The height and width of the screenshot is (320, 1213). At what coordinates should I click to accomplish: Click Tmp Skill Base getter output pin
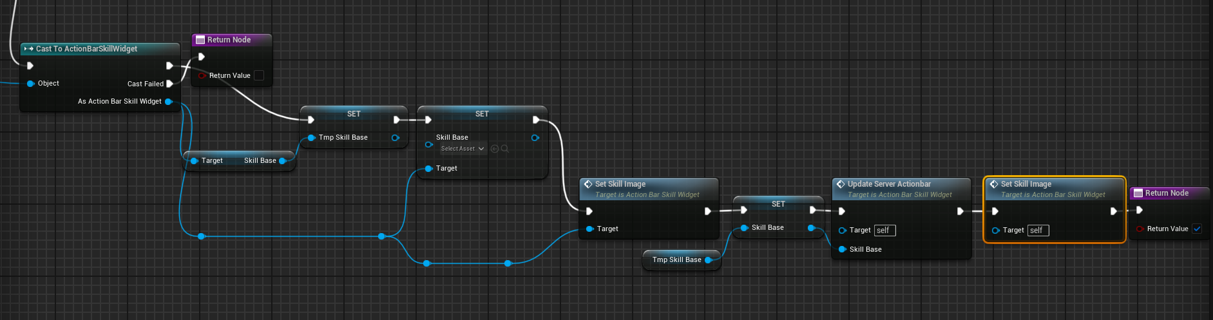point(708,260)
